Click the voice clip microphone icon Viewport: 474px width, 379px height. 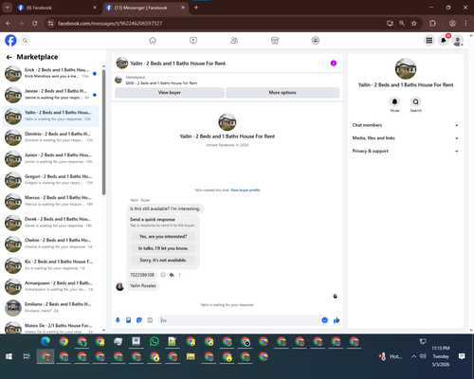(118, 320)
